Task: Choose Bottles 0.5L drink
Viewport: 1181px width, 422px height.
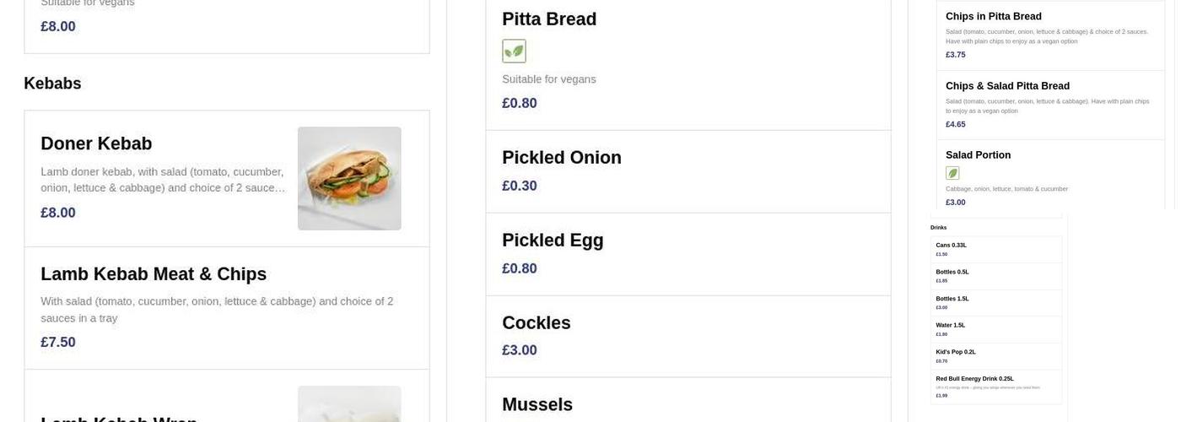Action: pos(952,273)
